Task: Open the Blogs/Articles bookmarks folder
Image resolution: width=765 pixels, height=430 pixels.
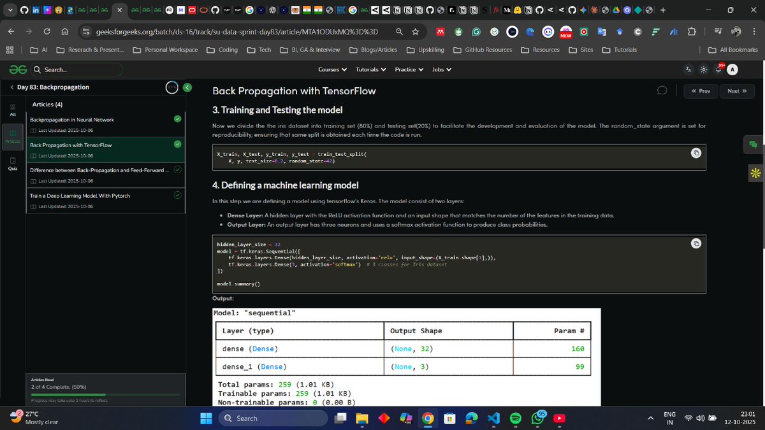Action: point(373,50)
